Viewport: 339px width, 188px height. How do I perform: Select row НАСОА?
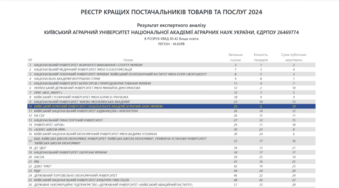(171, 157)
